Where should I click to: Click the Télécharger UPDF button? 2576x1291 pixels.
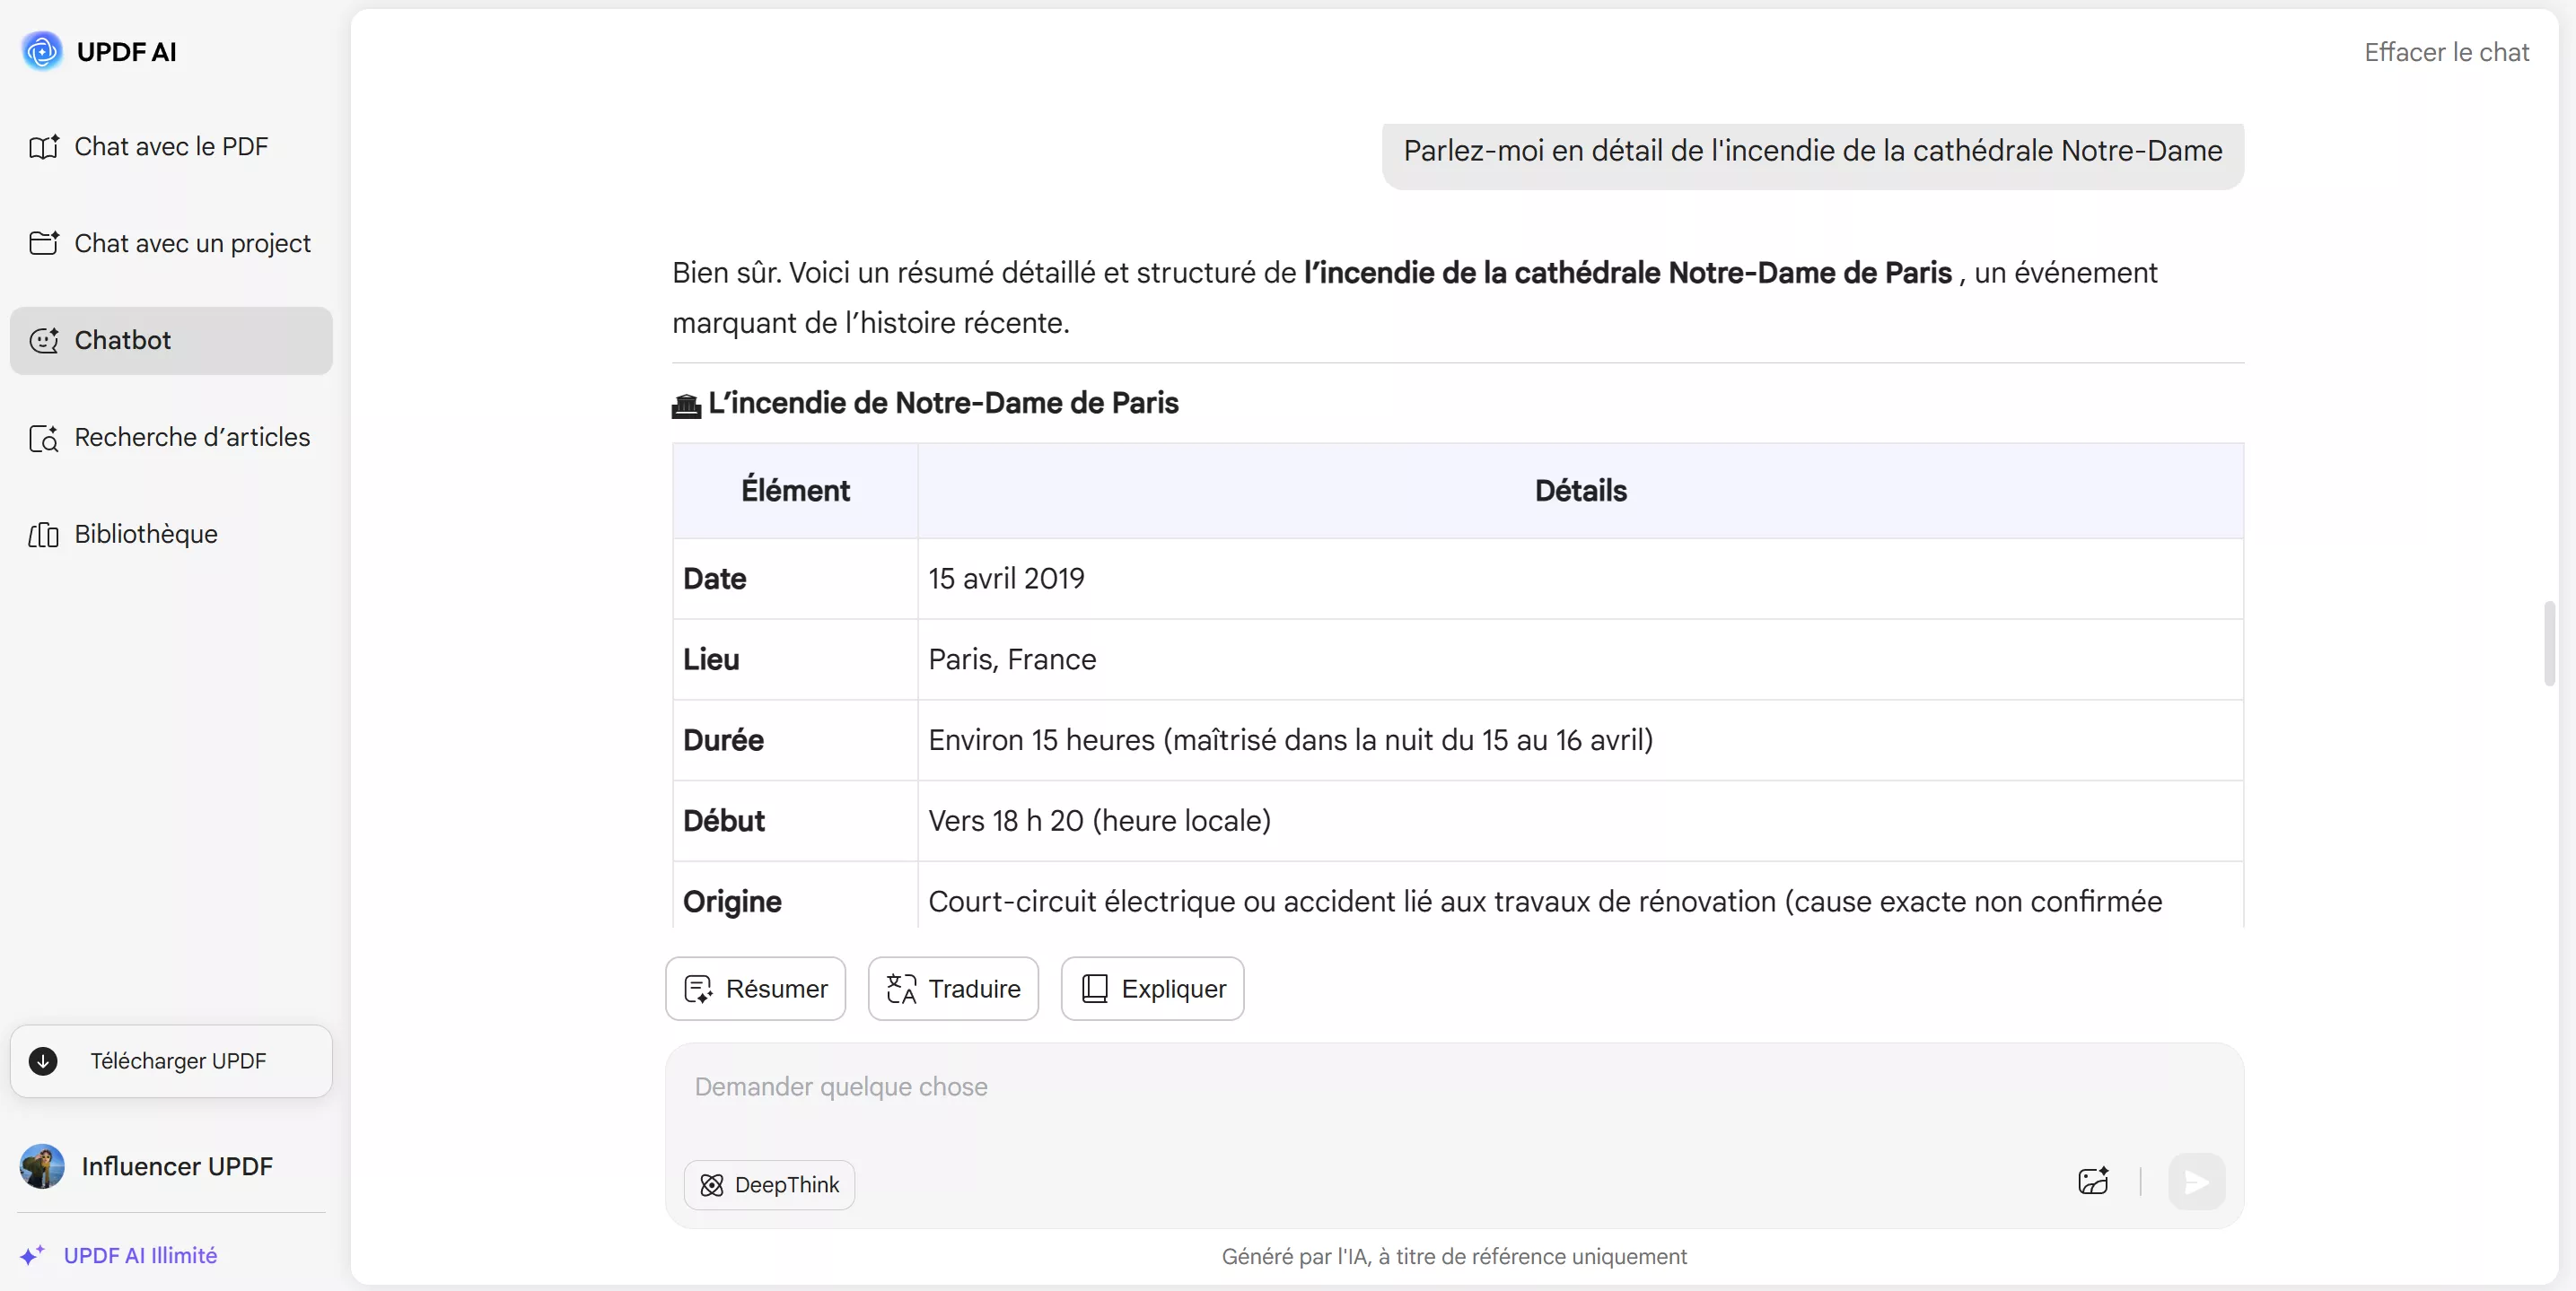coord(170,1060)
